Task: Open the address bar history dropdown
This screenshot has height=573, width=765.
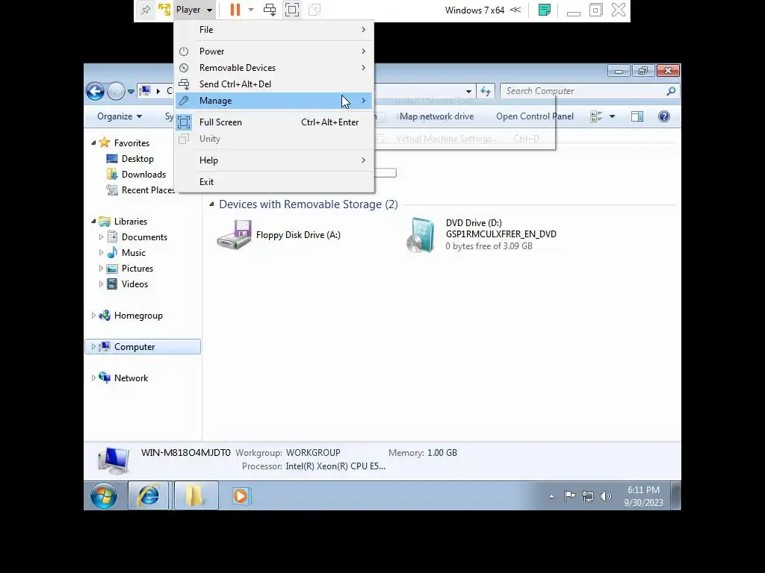Action: (x=468, y=91)
